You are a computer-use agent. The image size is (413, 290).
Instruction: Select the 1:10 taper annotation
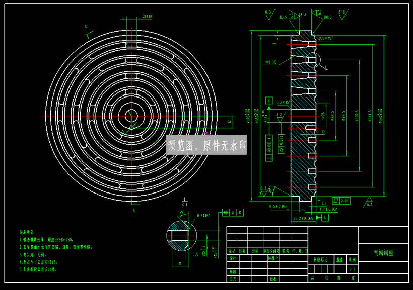pos(271,62)
